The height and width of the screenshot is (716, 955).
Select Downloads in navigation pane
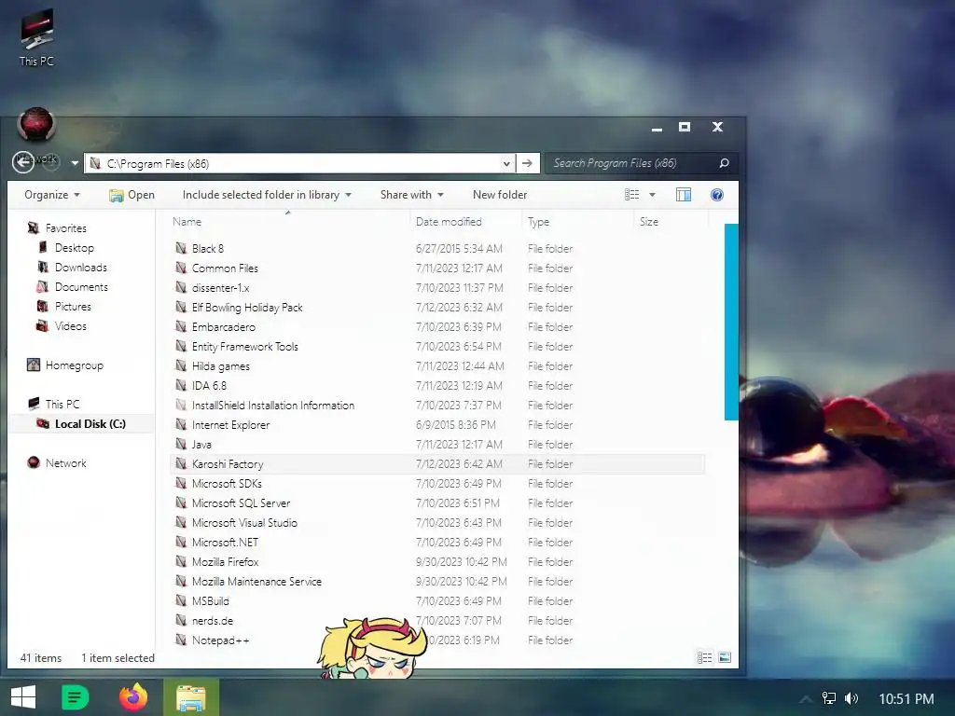point(72,268)
